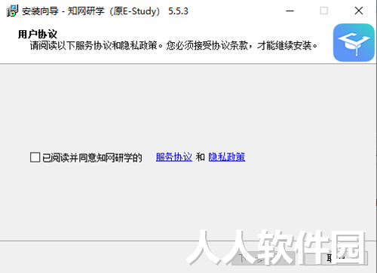Click the 用户协议 heading
Image resolution: width=377 pixels, height=273 pixels.
coord(38,34)
